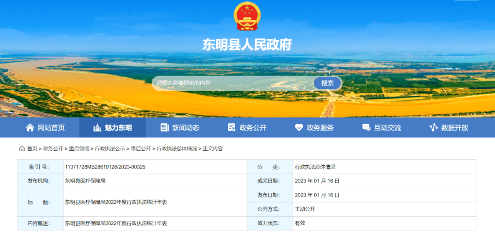Go to 重点领域 in the breadcrumb

[79, 148]
